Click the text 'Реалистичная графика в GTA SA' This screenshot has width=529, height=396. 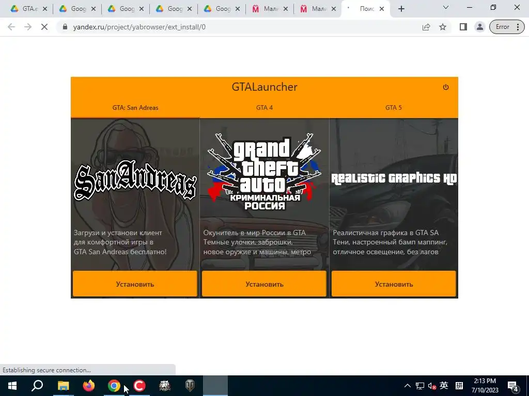coord(385,233)
